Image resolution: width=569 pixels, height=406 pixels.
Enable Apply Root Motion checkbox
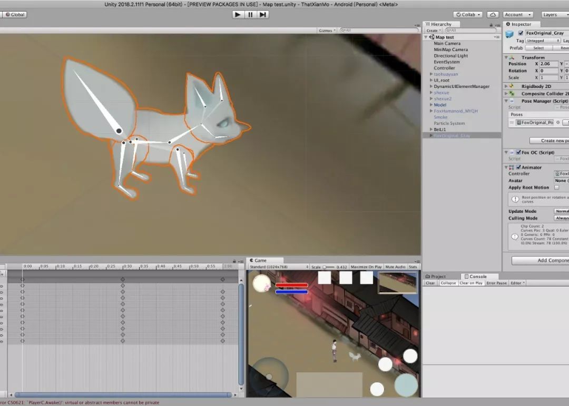(556, 187)
